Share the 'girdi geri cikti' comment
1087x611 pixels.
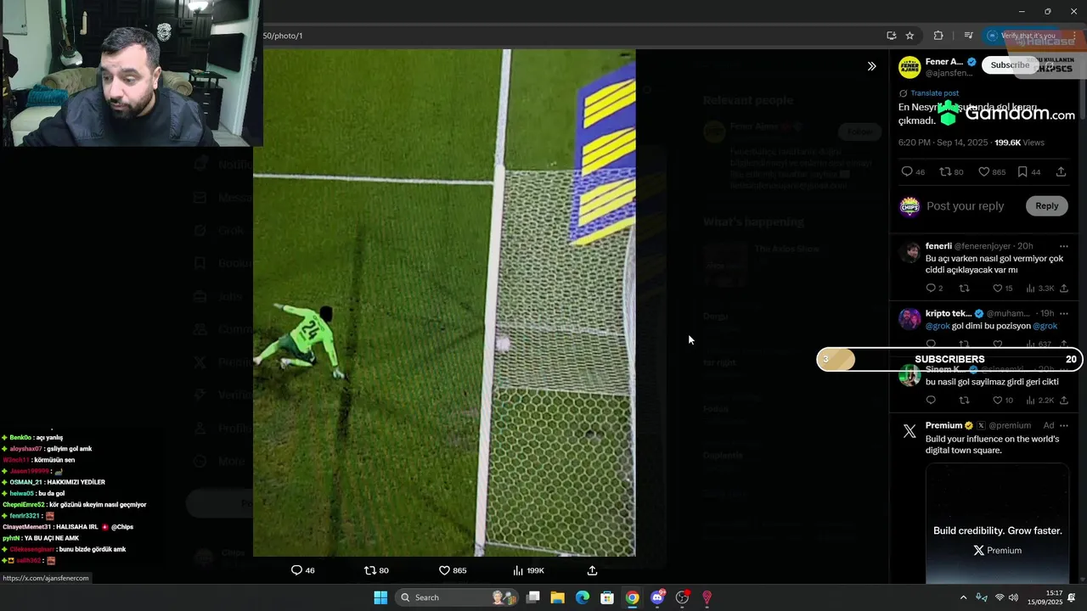1064,401
